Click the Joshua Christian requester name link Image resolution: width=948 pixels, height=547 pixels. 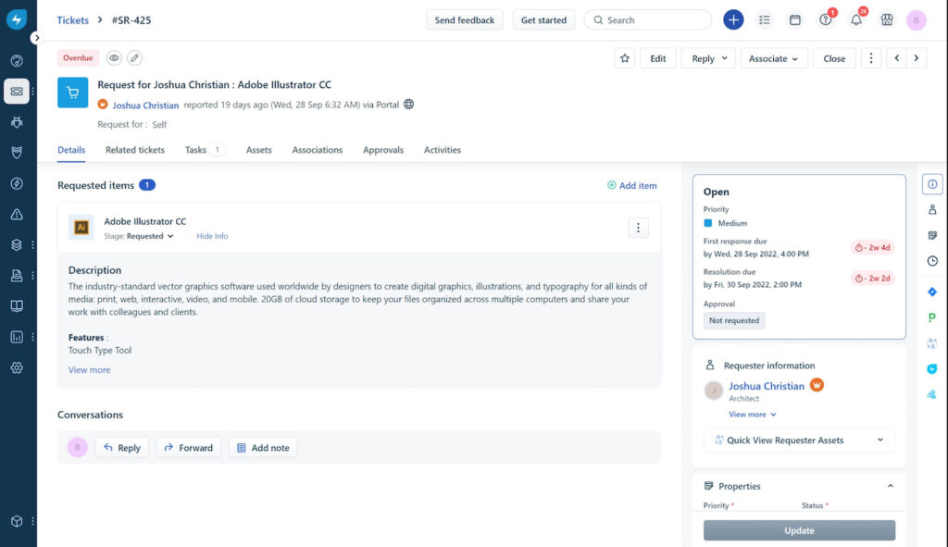click(766, 386)
